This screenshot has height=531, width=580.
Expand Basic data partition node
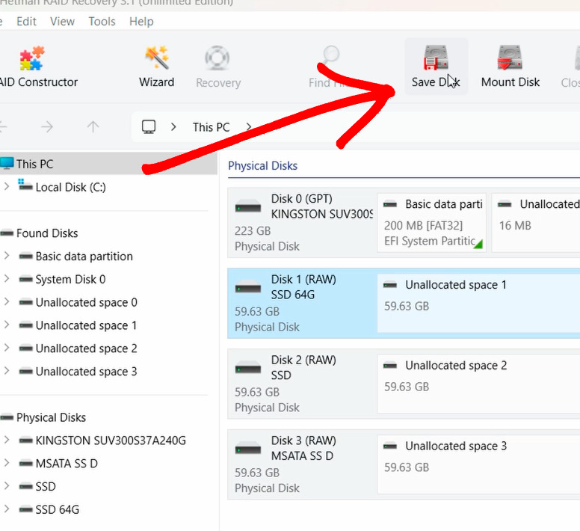point(6,256)
